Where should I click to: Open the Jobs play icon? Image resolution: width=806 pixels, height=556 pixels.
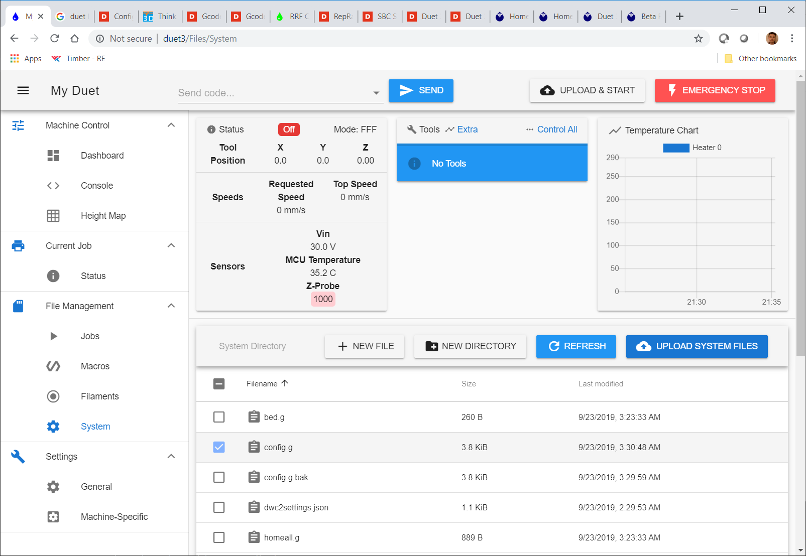(53, 336)
